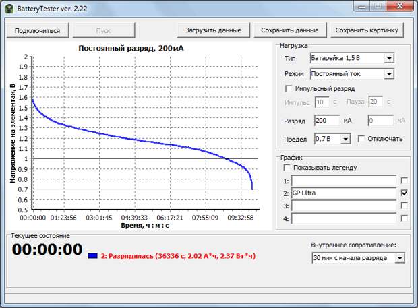Close the BatteryTester window
Viewport: 418px width, 308px height.
400,6
